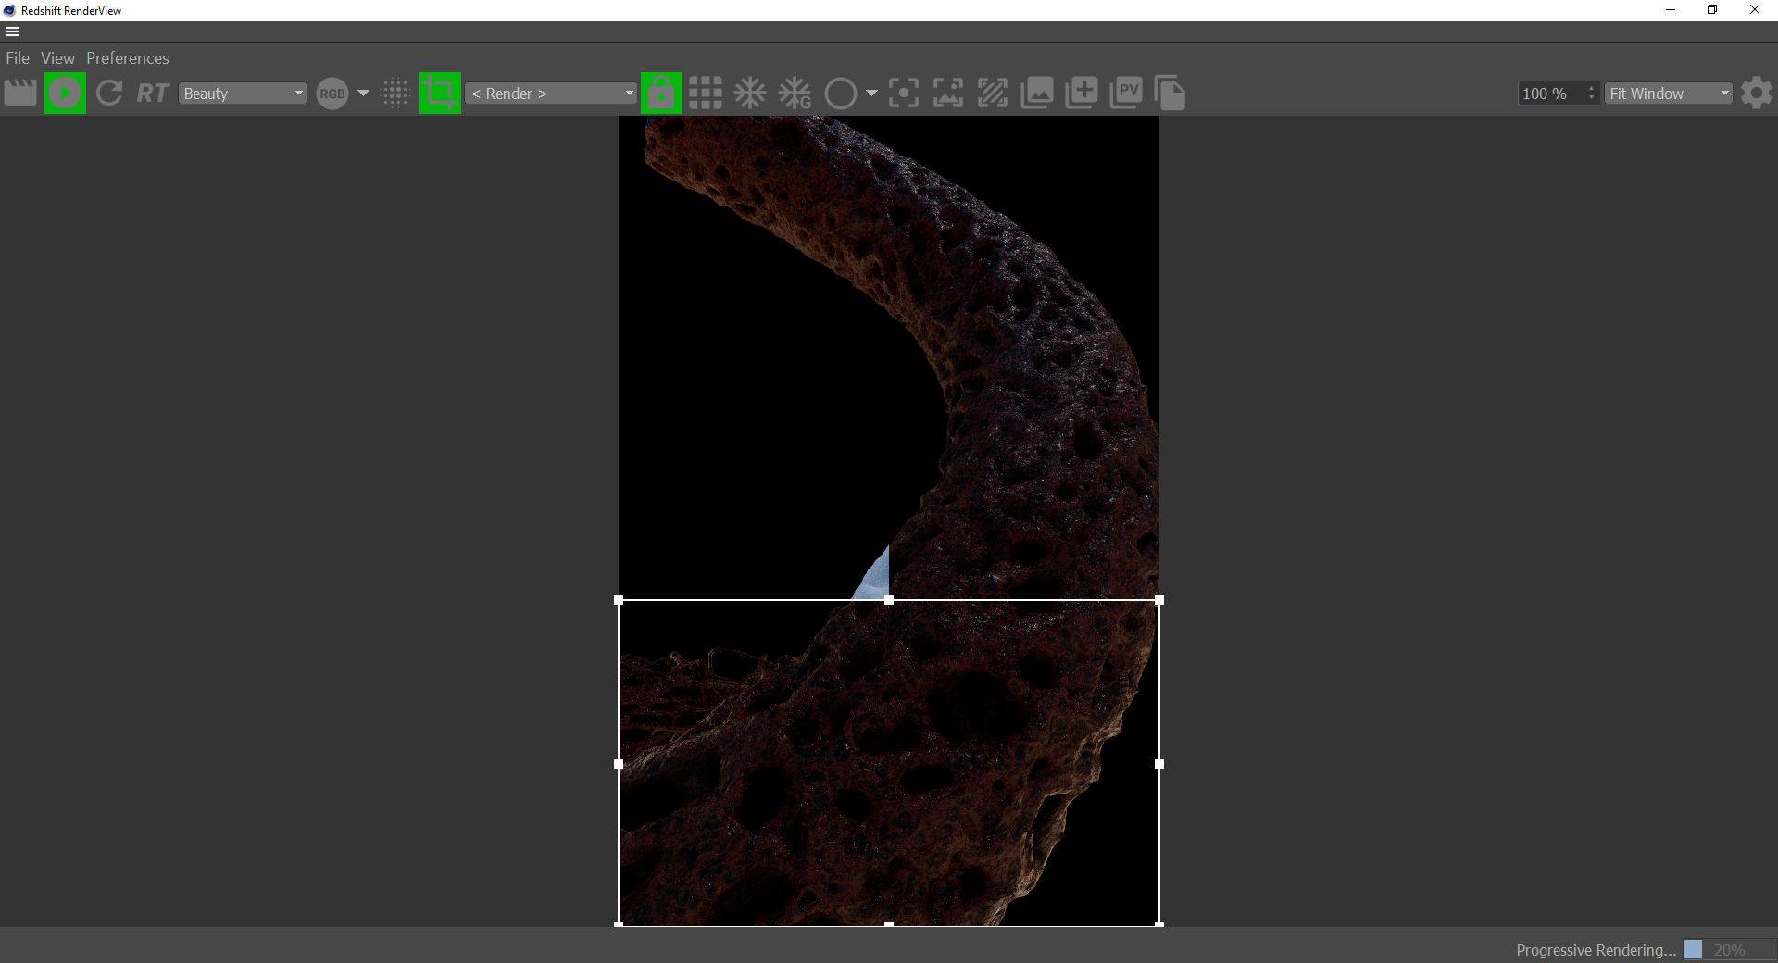
Task: Click the save image picture icon
Action: point(1037,94)
